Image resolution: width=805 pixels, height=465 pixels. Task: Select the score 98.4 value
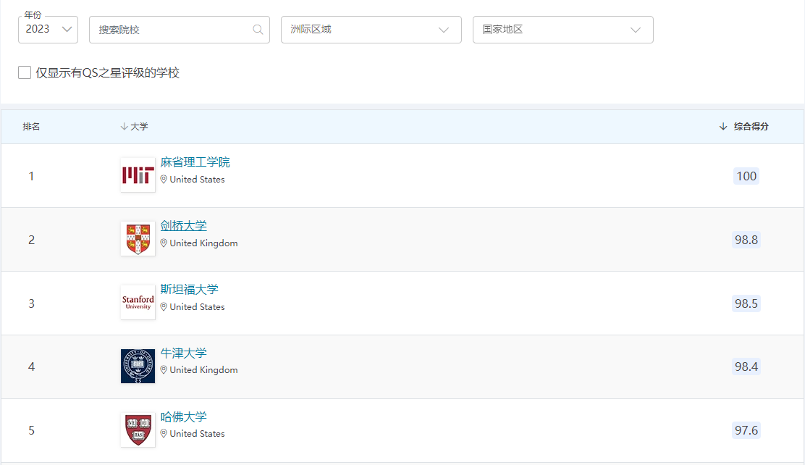pos(746,366)
